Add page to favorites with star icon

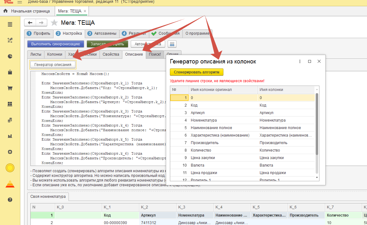(x=54, y=23)
